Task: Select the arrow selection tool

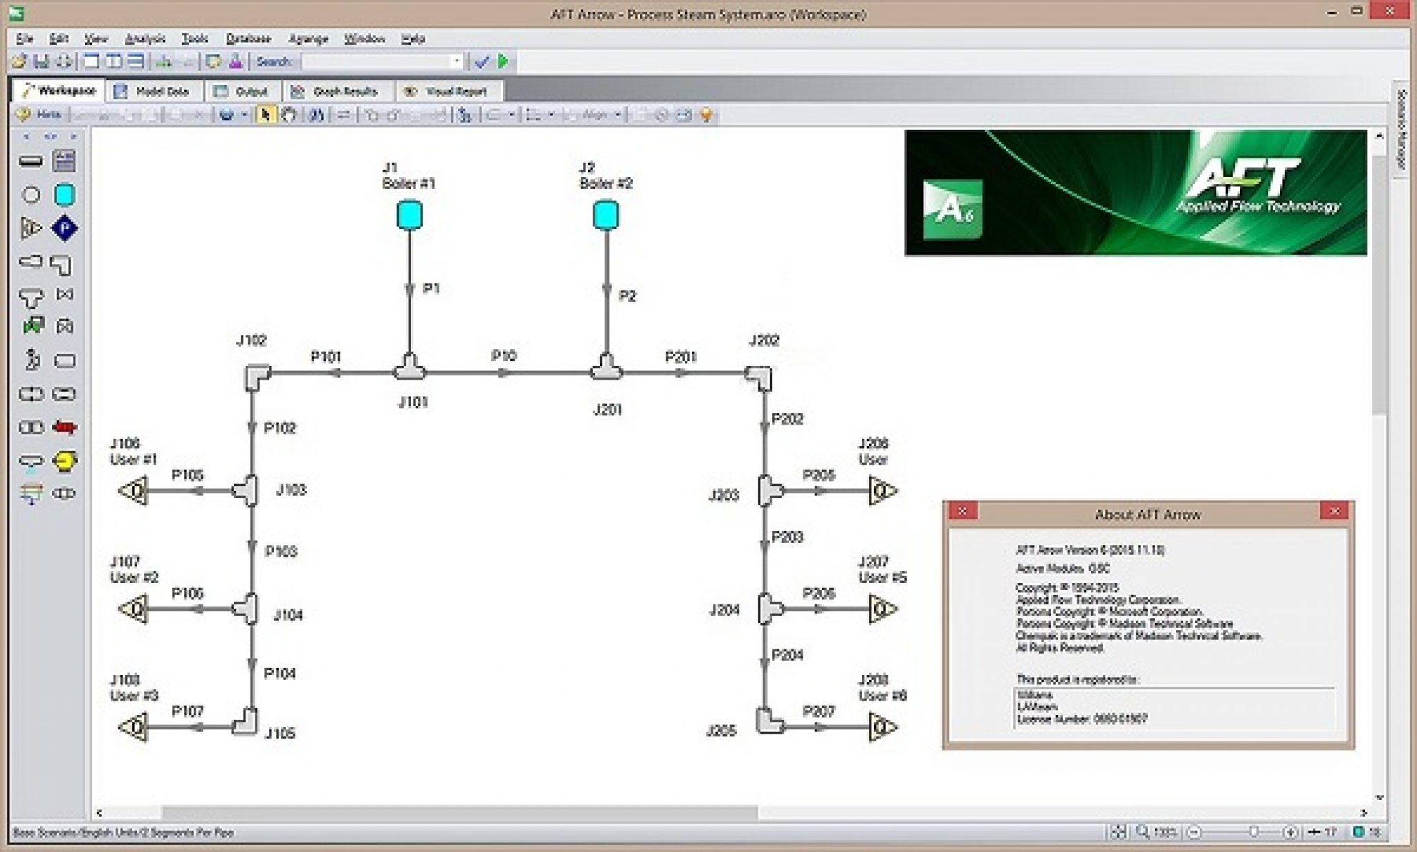Action: pyautogui.click(x=266, y=115)
